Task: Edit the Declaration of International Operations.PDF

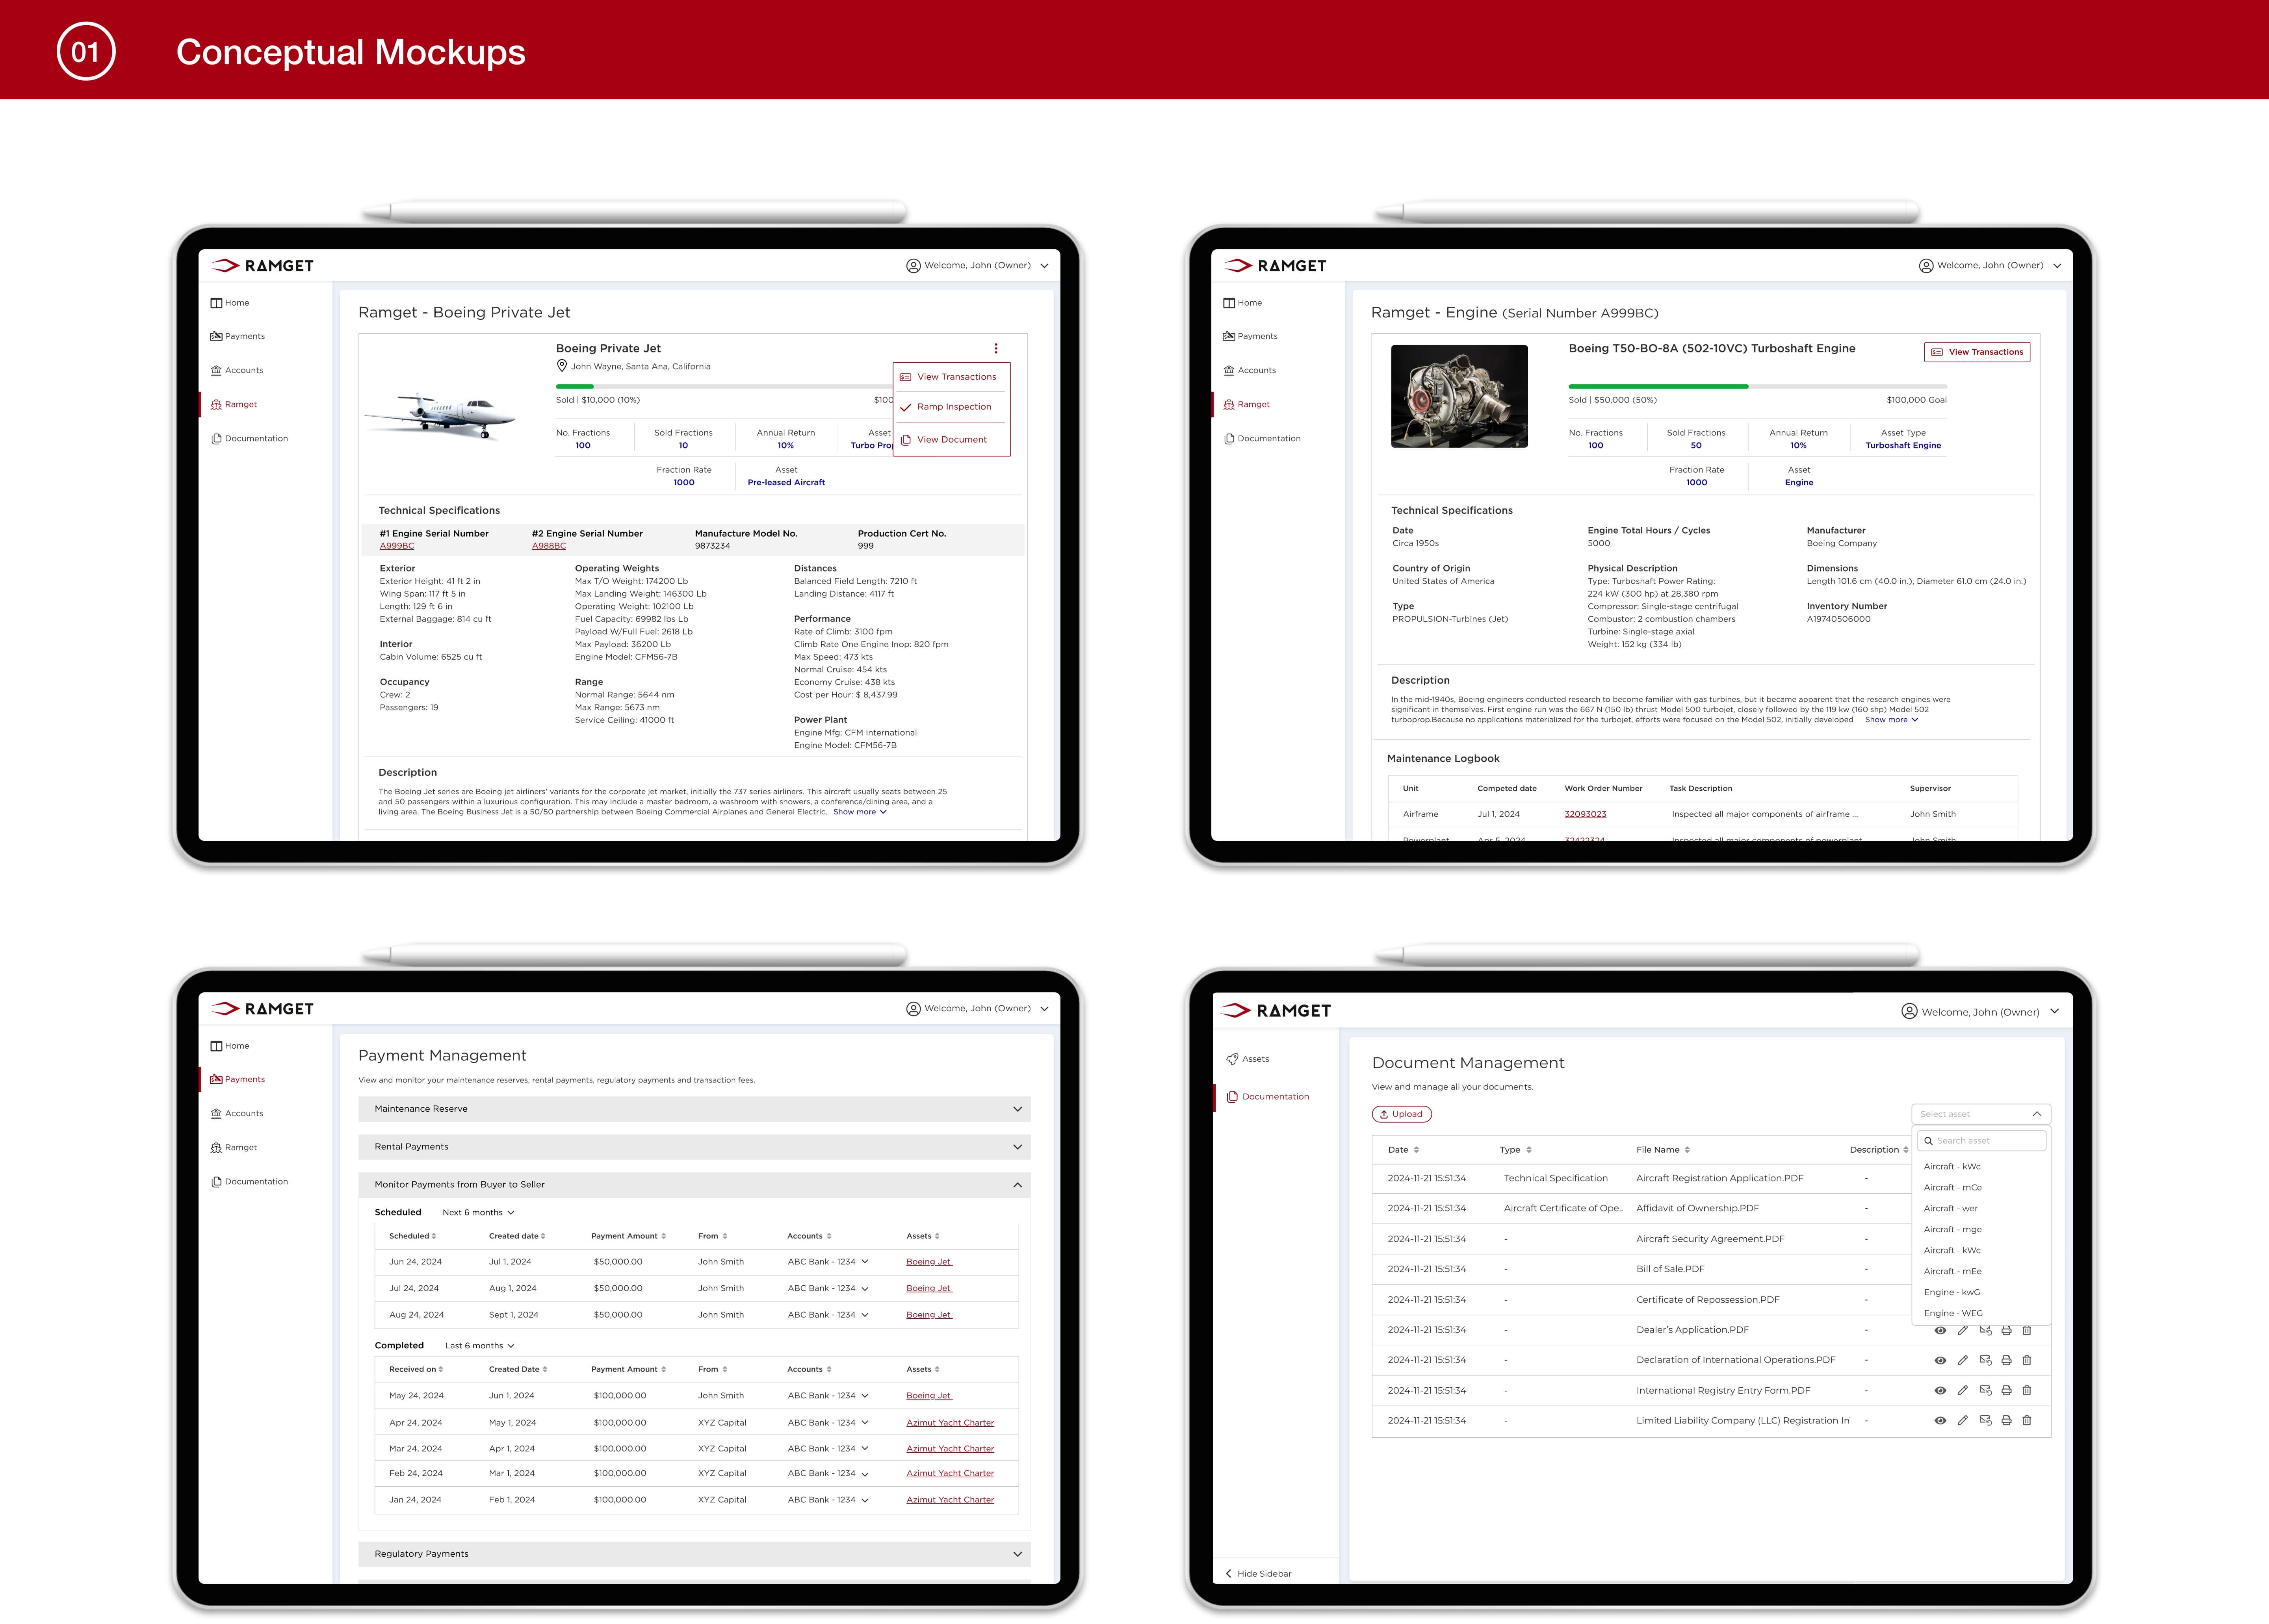Action: tap(1963, 1361)
